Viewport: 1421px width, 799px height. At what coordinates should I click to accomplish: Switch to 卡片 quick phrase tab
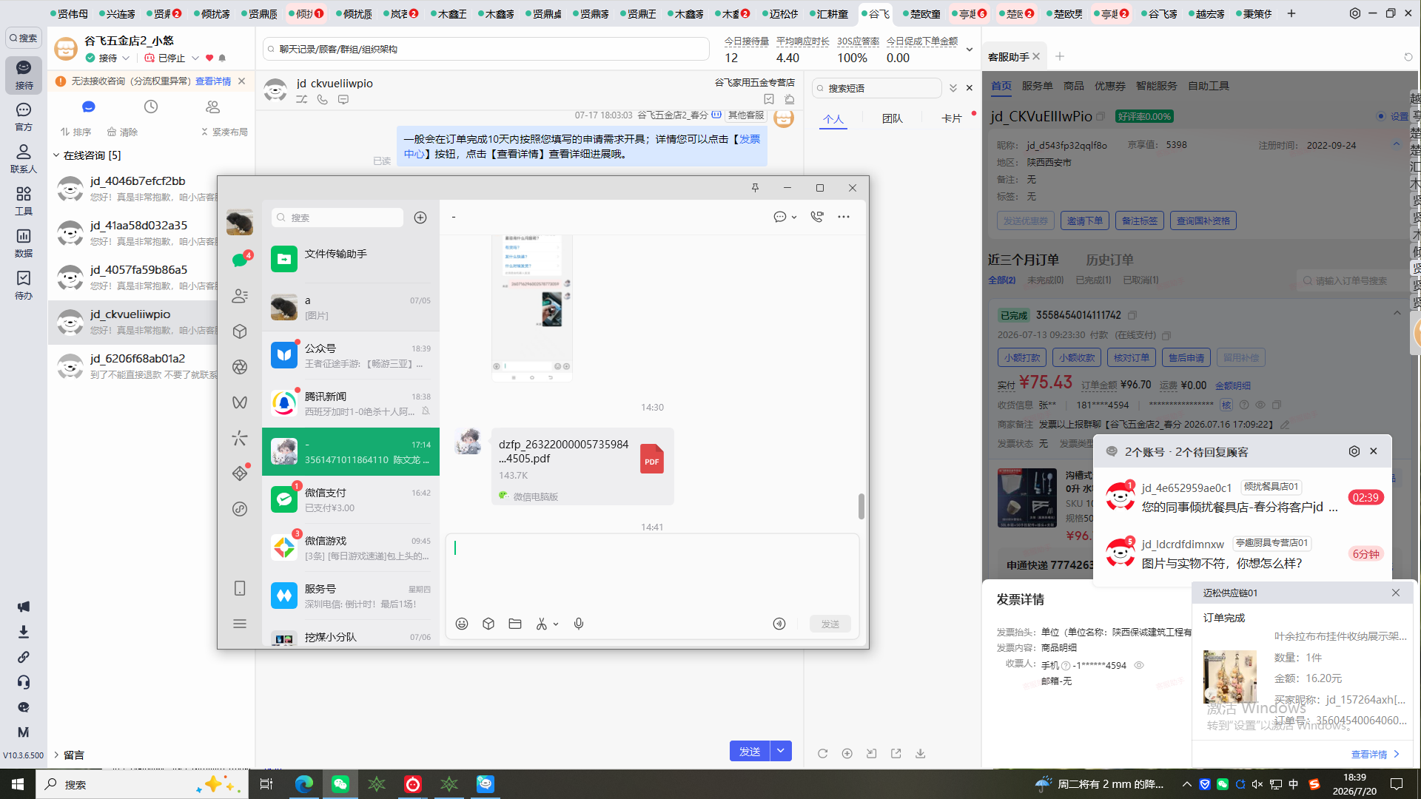coord(952,118)
